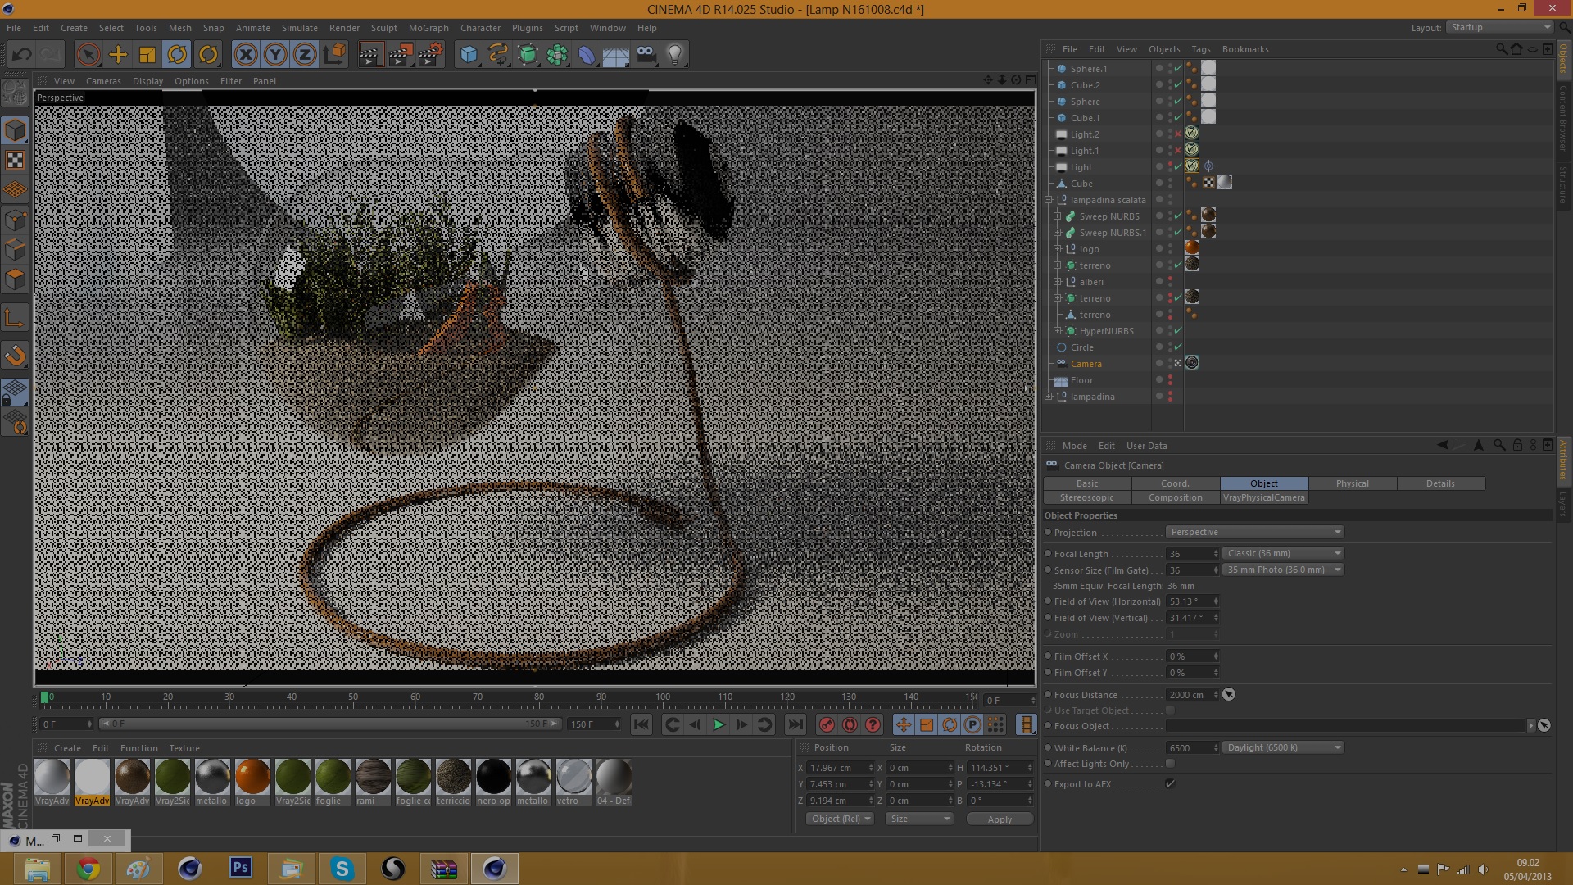Screen dimensions: 1573x885
Task: Expand the lampadina object tree
Action: (x=1049, y=397)
